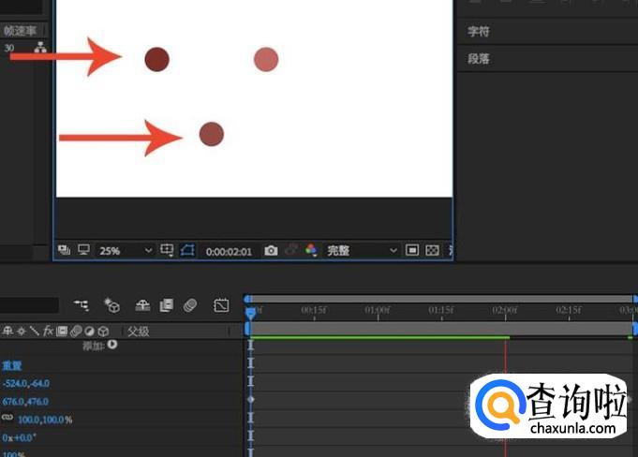638x457 pixels.
Task: Toggle the region of interest icon
Action: click(x=412, y=250)
